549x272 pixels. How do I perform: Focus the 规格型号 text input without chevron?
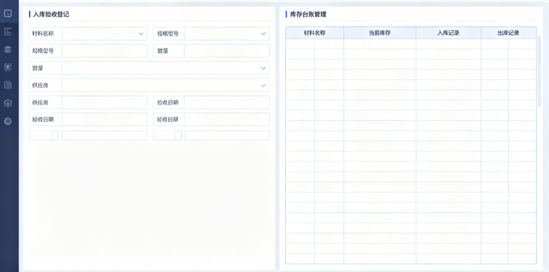pos(105,51)
